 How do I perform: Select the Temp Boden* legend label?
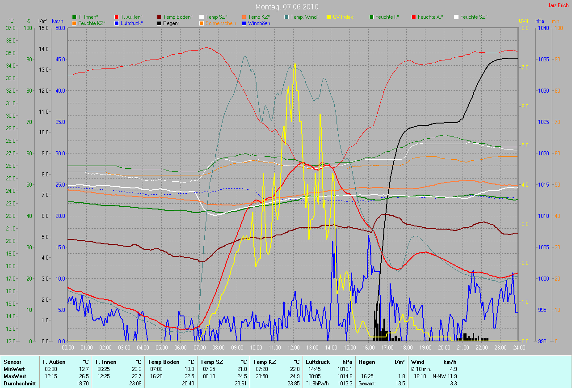tap(178, 17)
